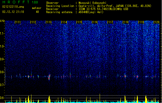This screenshot has width=162, height=103.
Task: Click the 2114 time marker
Action: pos(64,22)
